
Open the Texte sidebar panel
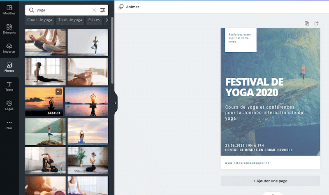(x=9, y=86)
